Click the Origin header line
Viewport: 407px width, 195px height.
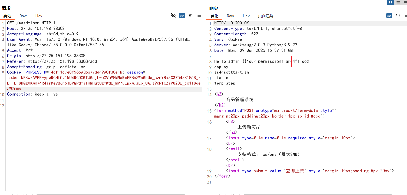pyautogui.click(x=46, y=56)
